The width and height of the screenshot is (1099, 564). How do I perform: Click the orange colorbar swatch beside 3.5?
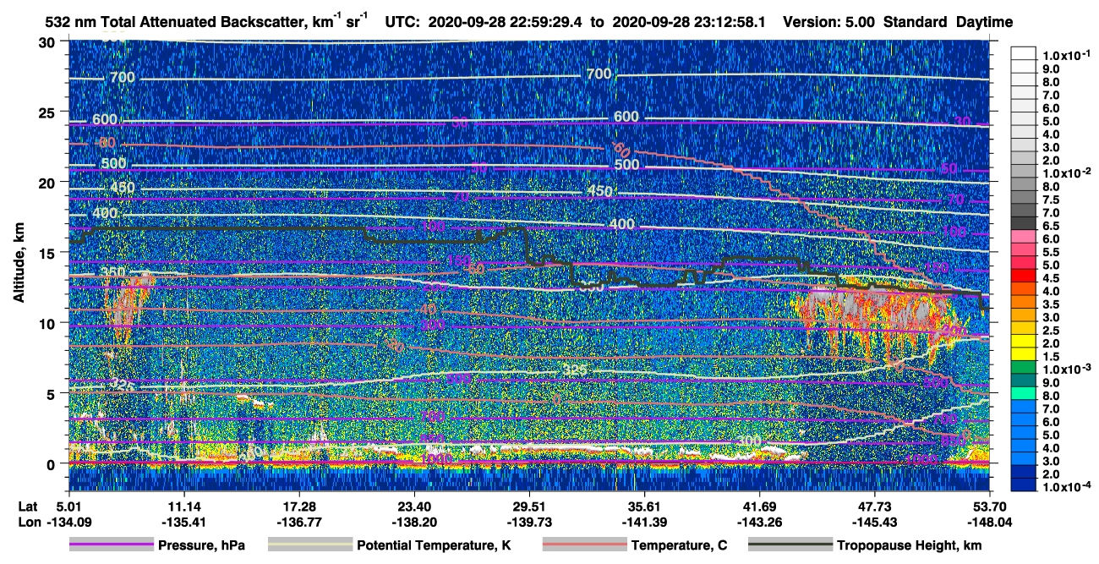tap(1023, 304)
